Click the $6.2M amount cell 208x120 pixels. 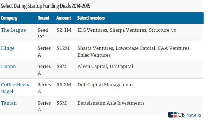pyautogui.click(x=64, y=85)
